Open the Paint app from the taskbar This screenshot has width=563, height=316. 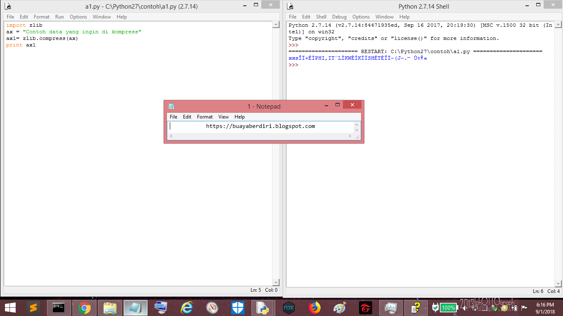click(x=340, y=308)
